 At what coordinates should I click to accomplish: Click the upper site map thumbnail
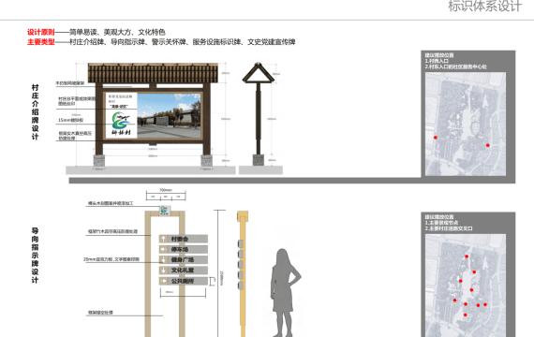pos(466,124)
